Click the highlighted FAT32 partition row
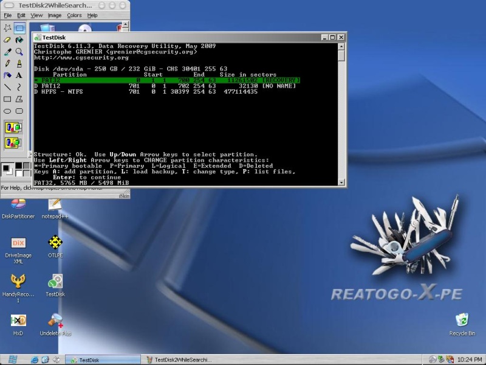This screenshot has height=365, width=486. [x=166, y=80]
